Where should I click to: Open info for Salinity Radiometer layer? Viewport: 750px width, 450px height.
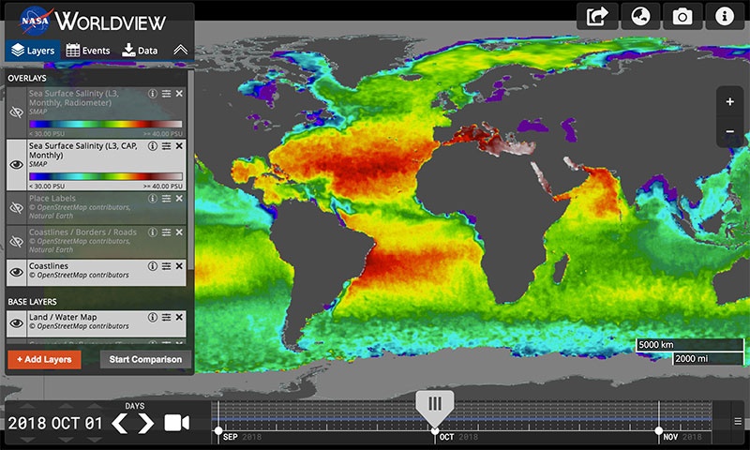153,94
